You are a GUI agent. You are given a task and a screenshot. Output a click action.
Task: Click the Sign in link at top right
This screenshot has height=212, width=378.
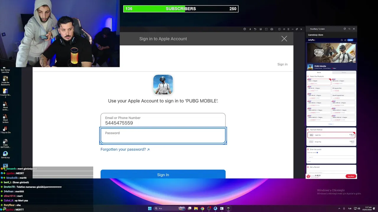click(282, 64)
